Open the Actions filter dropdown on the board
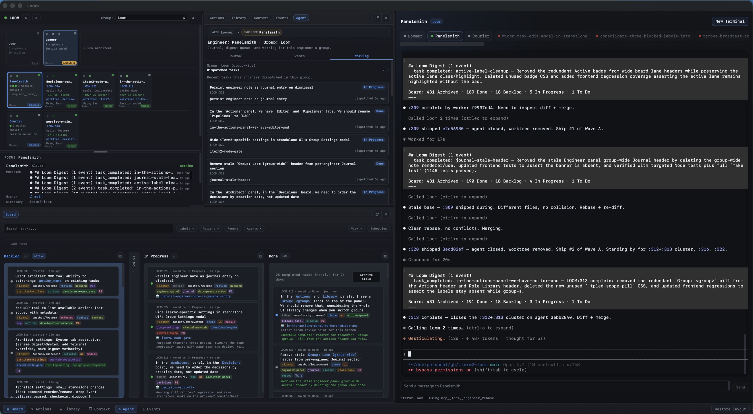Viewport: 753px width, 414px height. pyautogui.click(x=211, y=228)
